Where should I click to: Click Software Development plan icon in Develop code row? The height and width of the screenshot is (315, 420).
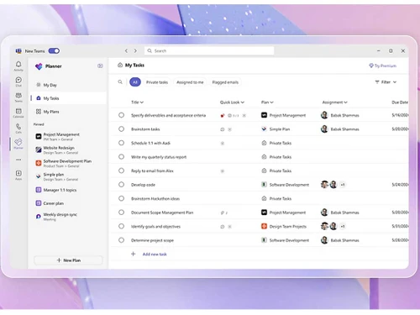pyautogui.click(x=264, y=185)
